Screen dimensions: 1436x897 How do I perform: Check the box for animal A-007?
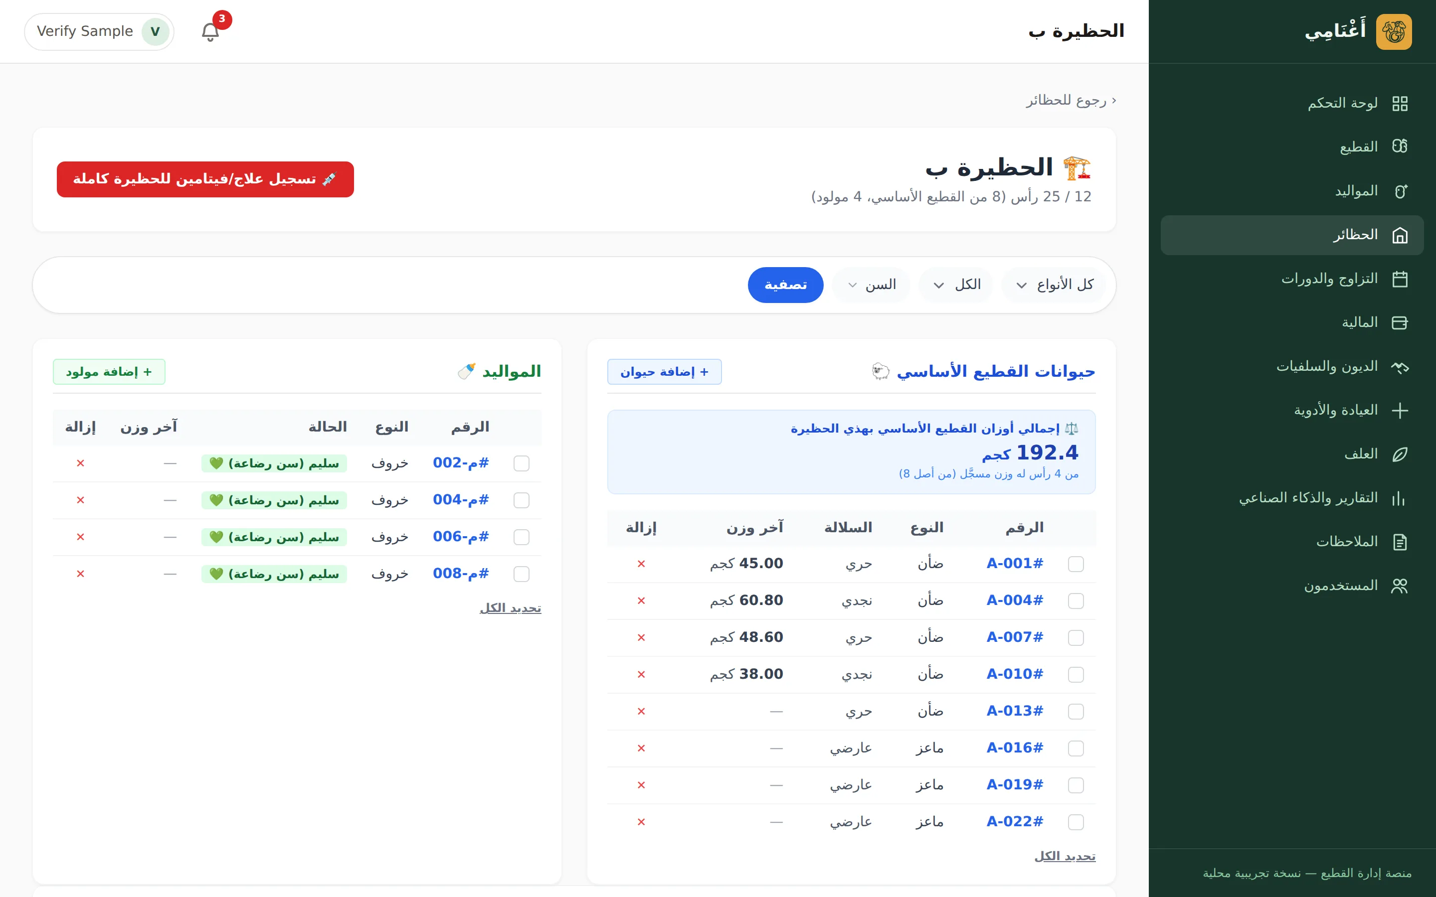(1075, 637)
